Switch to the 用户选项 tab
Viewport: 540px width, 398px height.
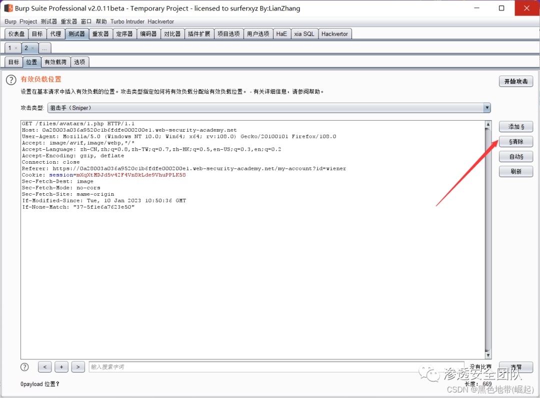pyautogui.click(x=258, y=34)
